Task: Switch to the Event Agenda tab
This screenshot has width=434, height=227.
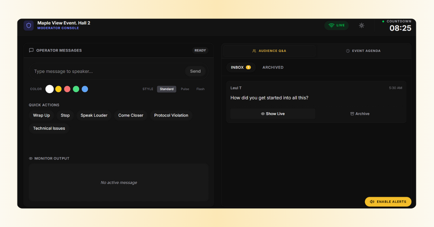Action: tap(363, 51)
